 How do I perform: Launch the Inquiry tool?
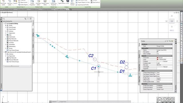tap(15, 2)
